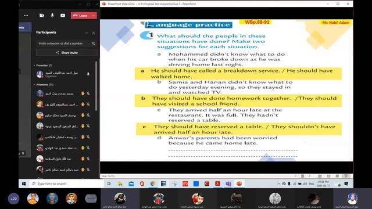Show hidden system tray icons
Screen dimensions: 372x209
278,184
